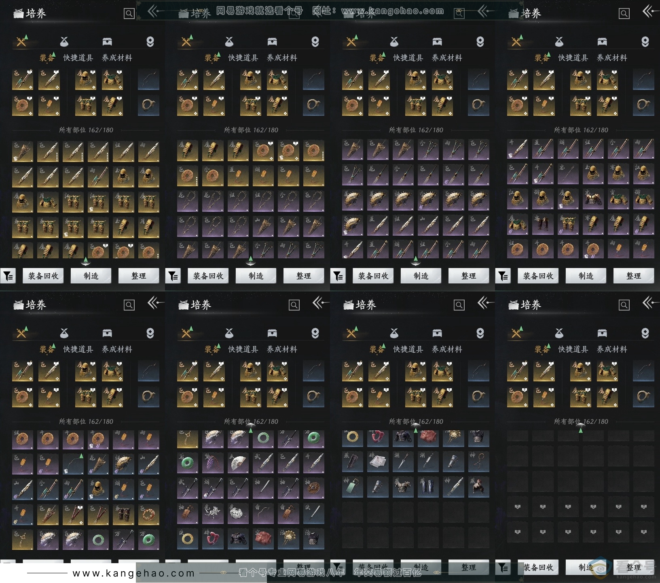Select the chest category icon in top-left panel
660x583 pixels.
(x=107, y=41)
